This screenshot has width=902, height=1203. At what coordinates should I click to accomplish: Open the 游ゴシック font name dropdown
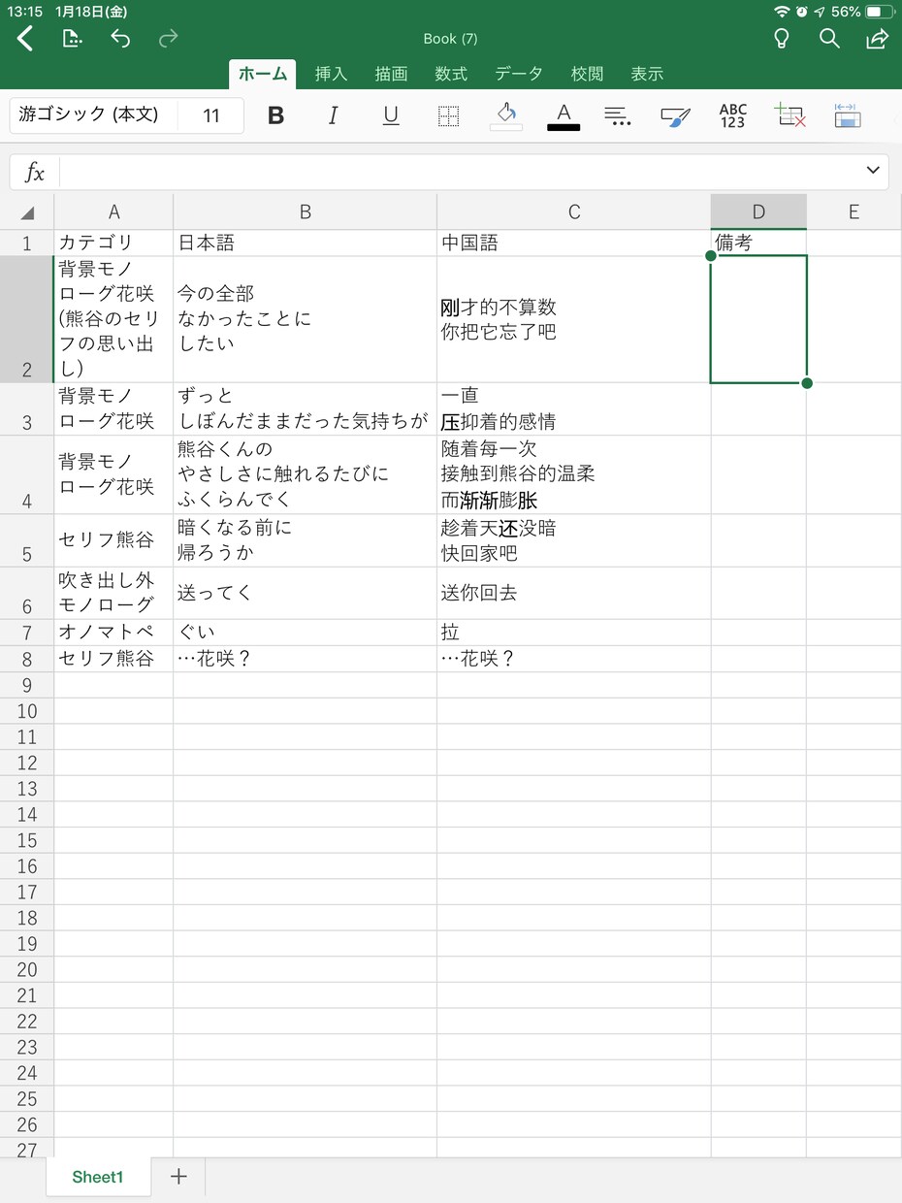point(94,115)
